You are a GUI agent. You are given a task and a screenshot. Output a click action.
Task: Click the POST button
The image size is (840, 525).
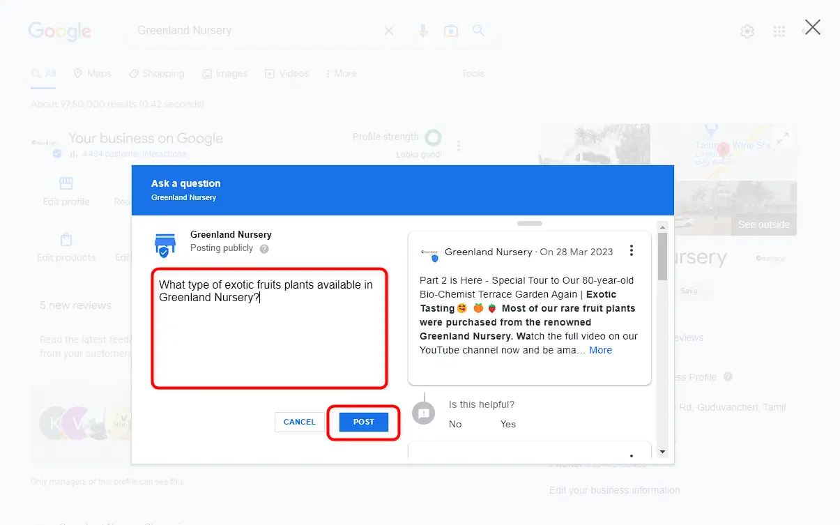(x=363, y=422)
